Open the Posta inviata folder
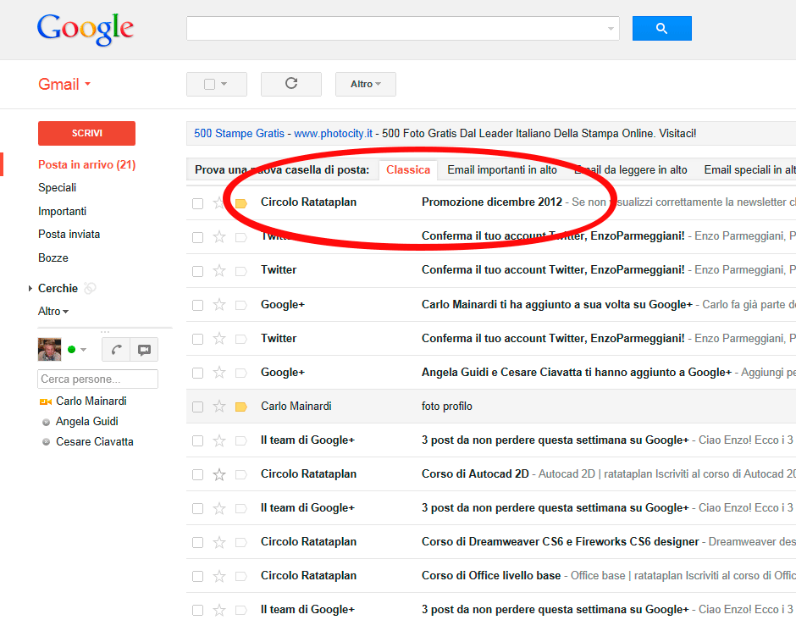This screenshot has width=796, height=620. (x=69, y=234)
